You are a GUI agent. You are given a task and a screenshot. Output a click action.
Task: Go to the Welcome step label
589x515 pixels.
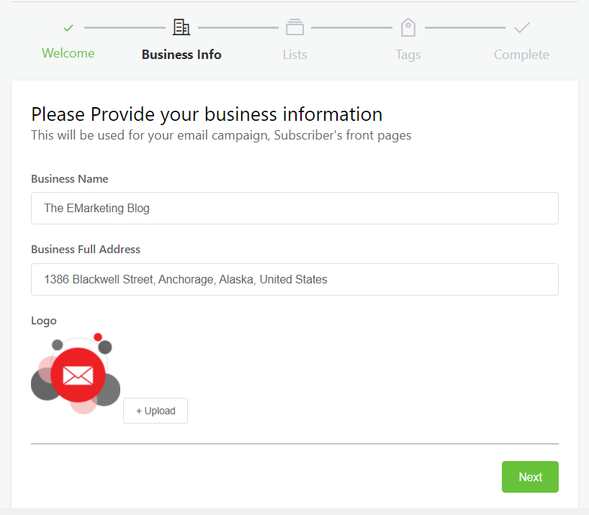68,53
